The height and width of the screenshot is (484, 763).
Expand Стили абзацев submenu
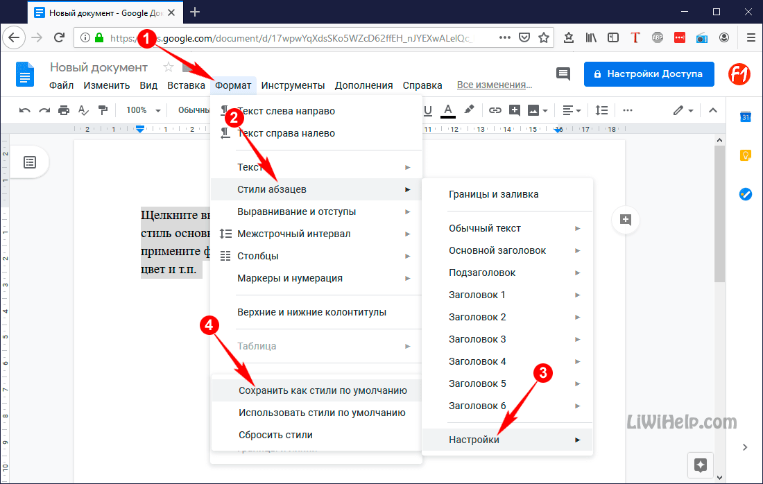click(x=316, y=189)
